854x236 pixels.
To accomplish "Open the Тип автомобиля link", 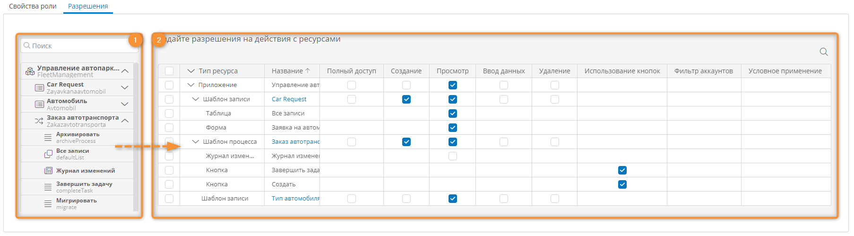I will [295, 199].
